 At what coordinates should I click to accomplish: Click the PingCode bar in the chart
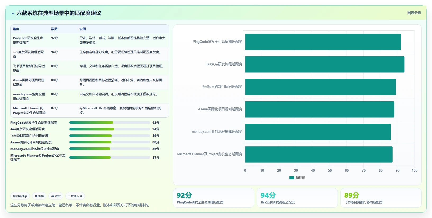coord(323,42)
